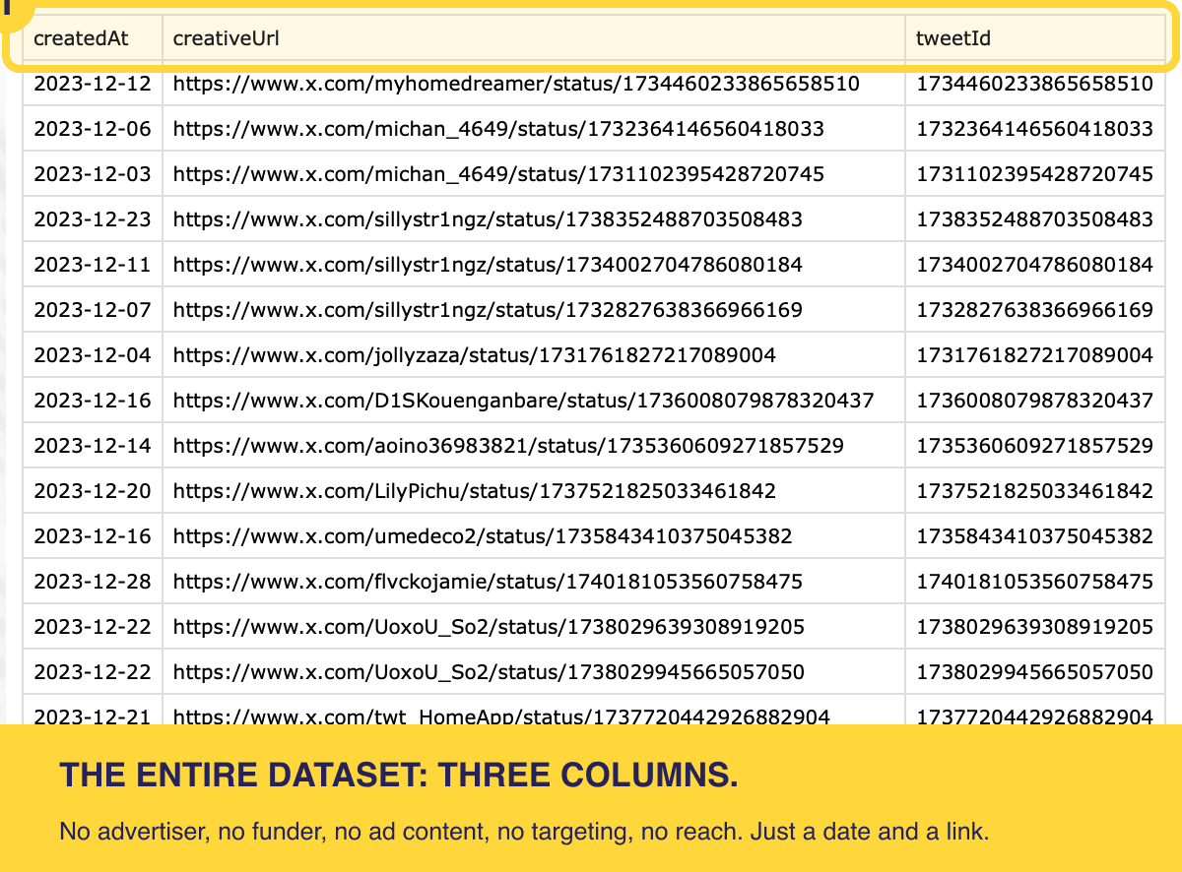
Task: Select date cell 2023-12-28
Action: tap(93, 582)
